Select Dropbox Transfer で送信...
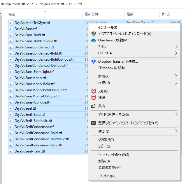The image size is (186, 184). coord(134,62)
